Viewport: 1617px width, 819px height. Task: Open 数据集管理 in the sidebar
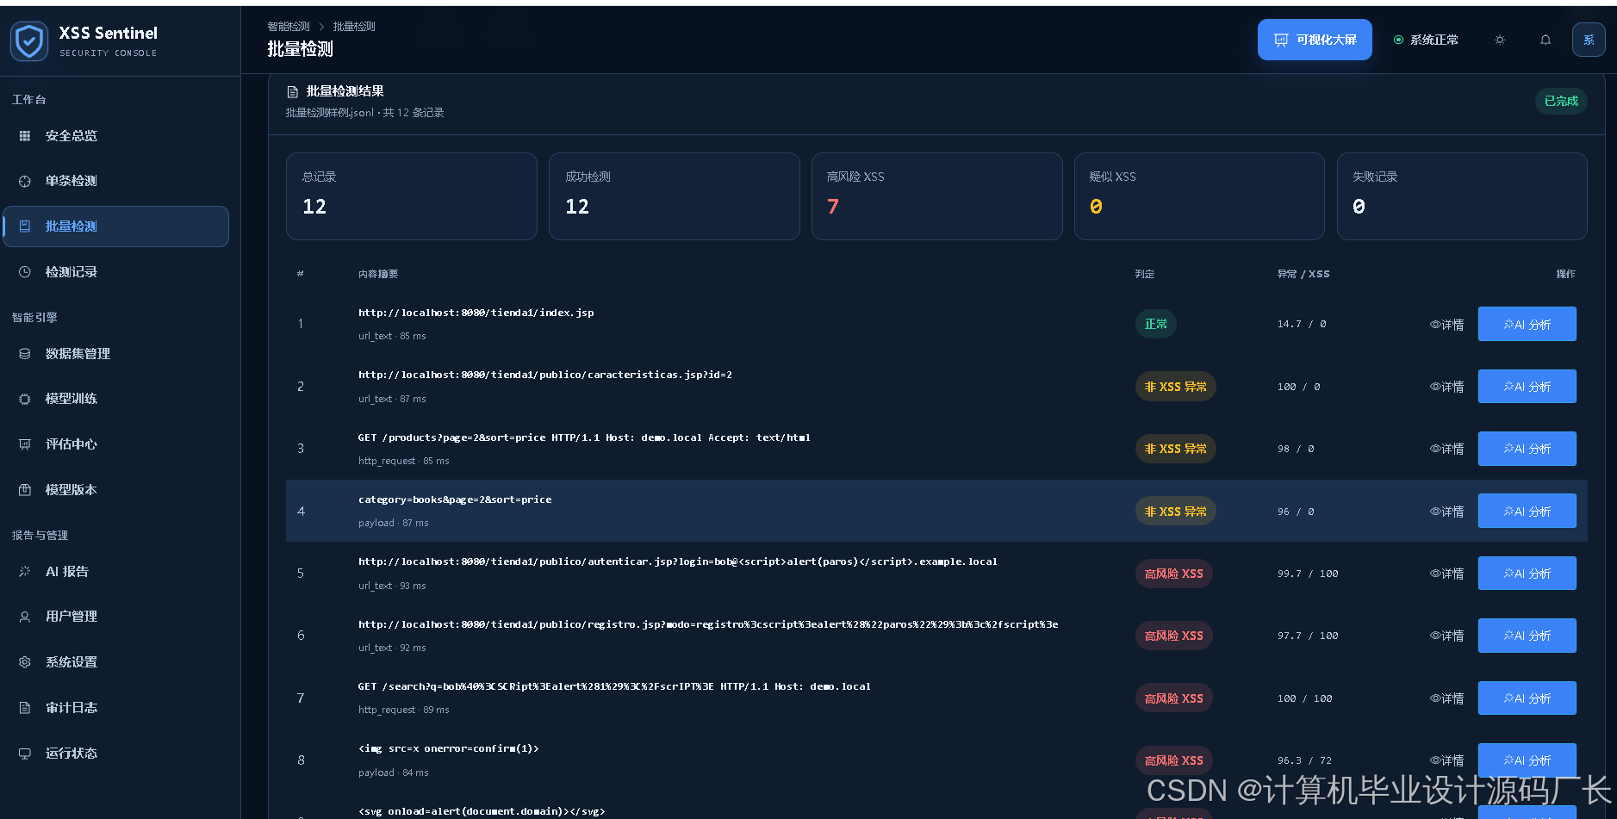click(x=115, y=354)
